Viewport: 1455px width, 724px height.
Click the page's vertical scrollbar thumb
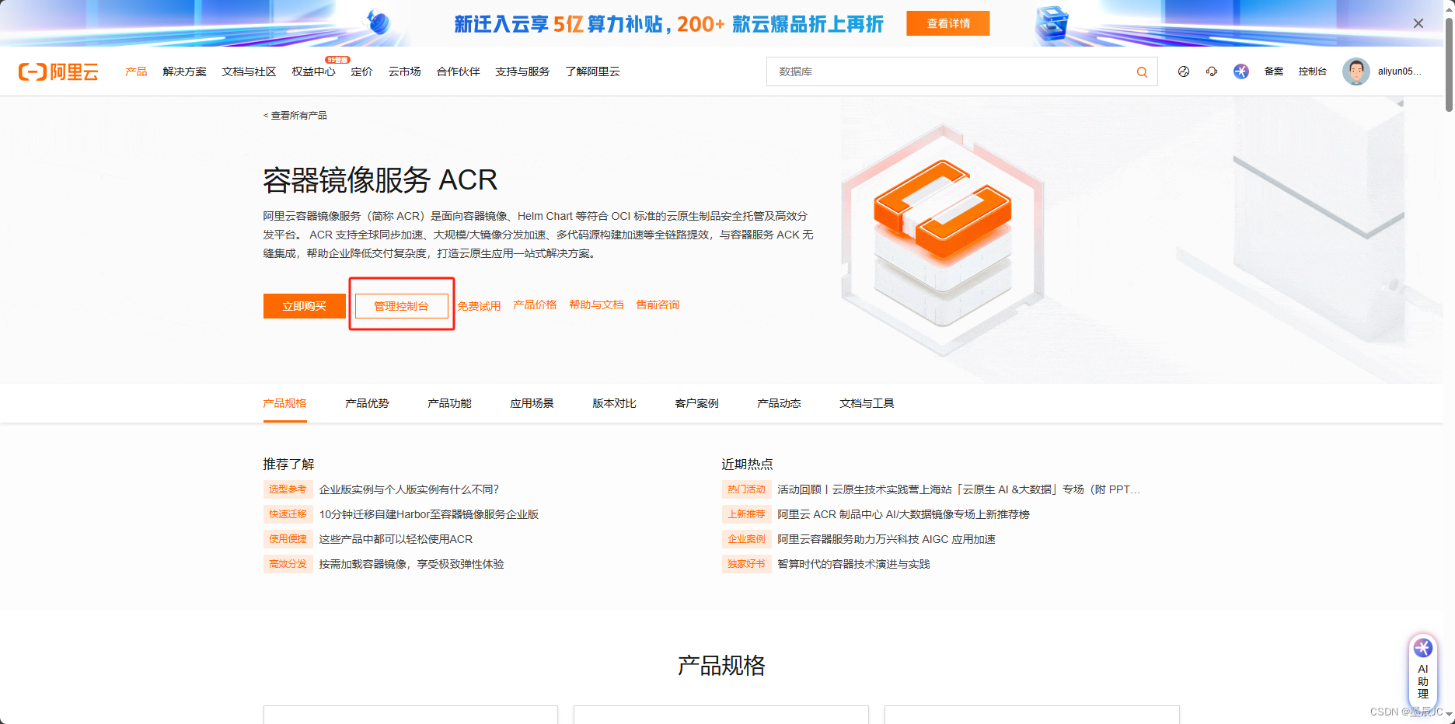[x=1449, y=64]
